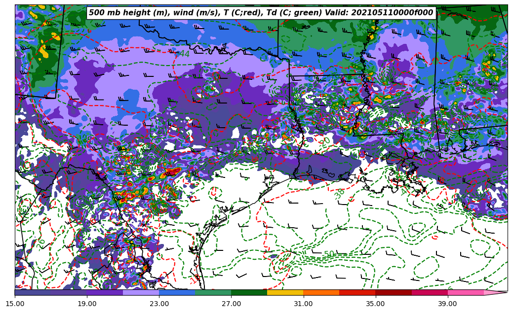Choose the bright blue colorbar segment
The height and width of the screenshot is (312, 512).
point(177,292)
